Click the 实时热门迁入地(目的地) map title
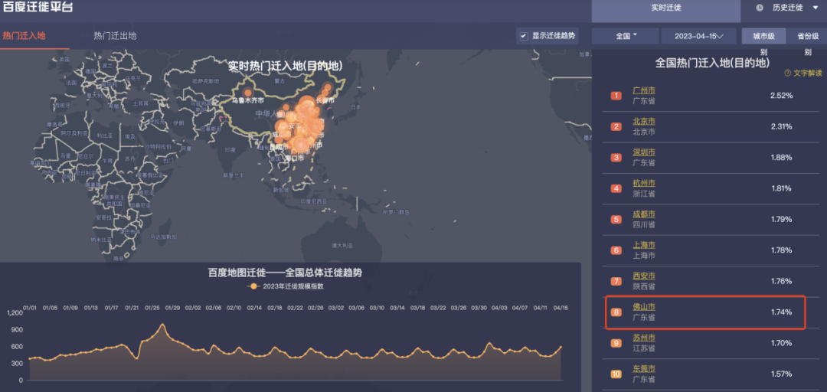 pos(286,66)
